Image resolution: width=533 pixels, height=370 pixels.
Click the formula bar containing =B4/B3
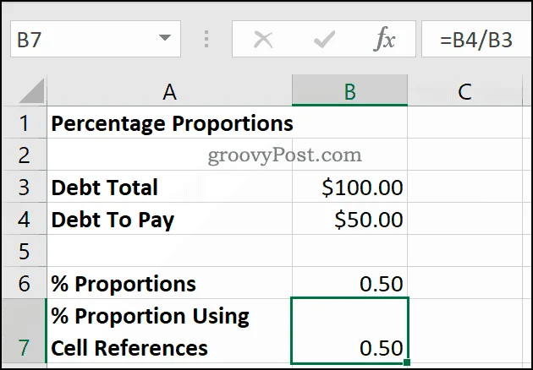(x=477, y=39)
